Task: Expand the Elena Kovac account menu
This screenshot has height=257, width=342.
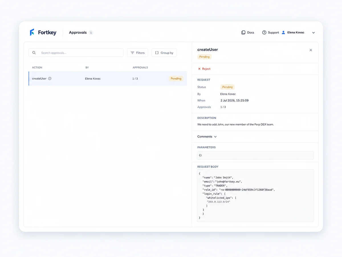Action: tap(313, 33)
